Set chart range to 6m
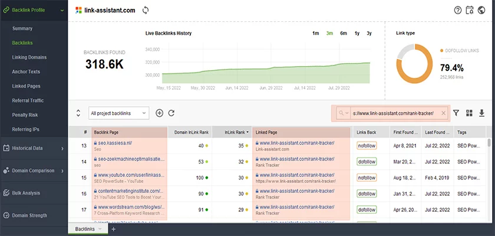Image resolution: width=495 pixels, height=236 pixels. [344, 34]
